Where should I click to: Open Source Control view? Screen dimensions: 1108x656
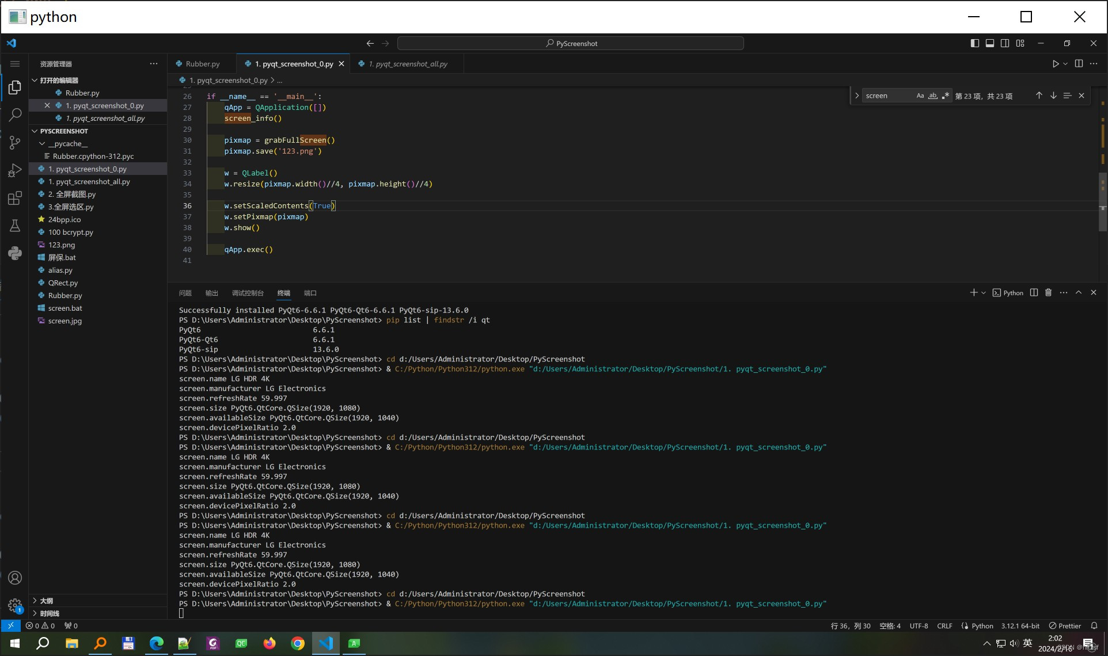[x=15, y=143]
